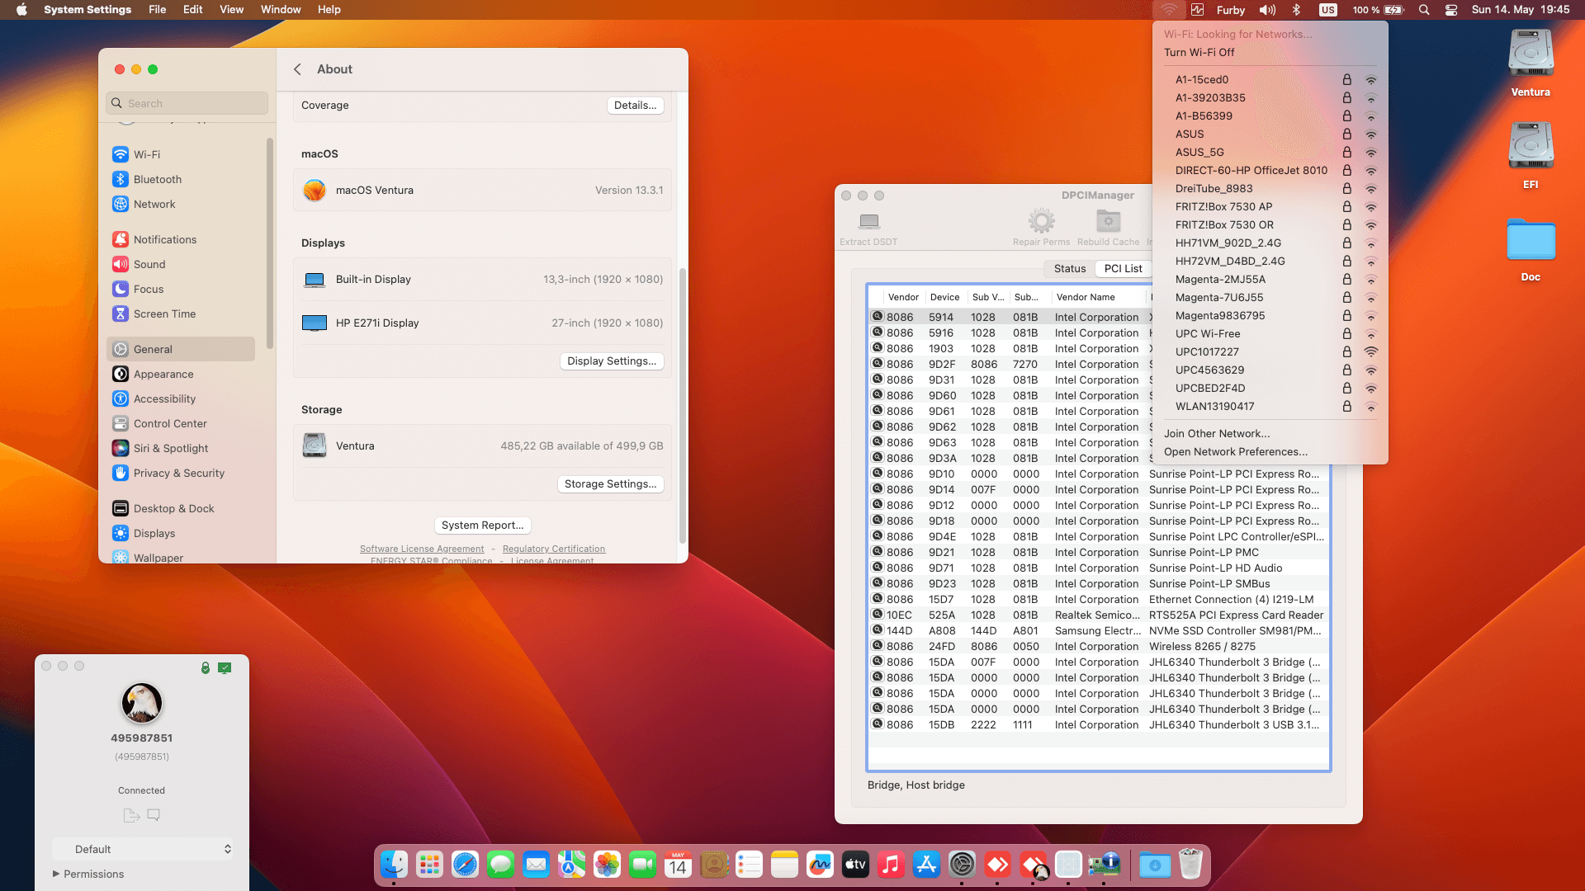Open the Default dropdown selector

[142, 849]
